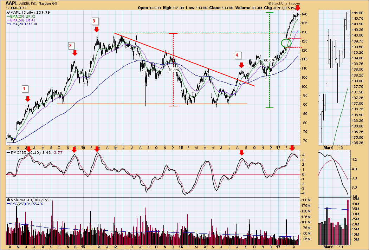Click the EMA(250) 34,655,796 volume legend

coord(27,204)
